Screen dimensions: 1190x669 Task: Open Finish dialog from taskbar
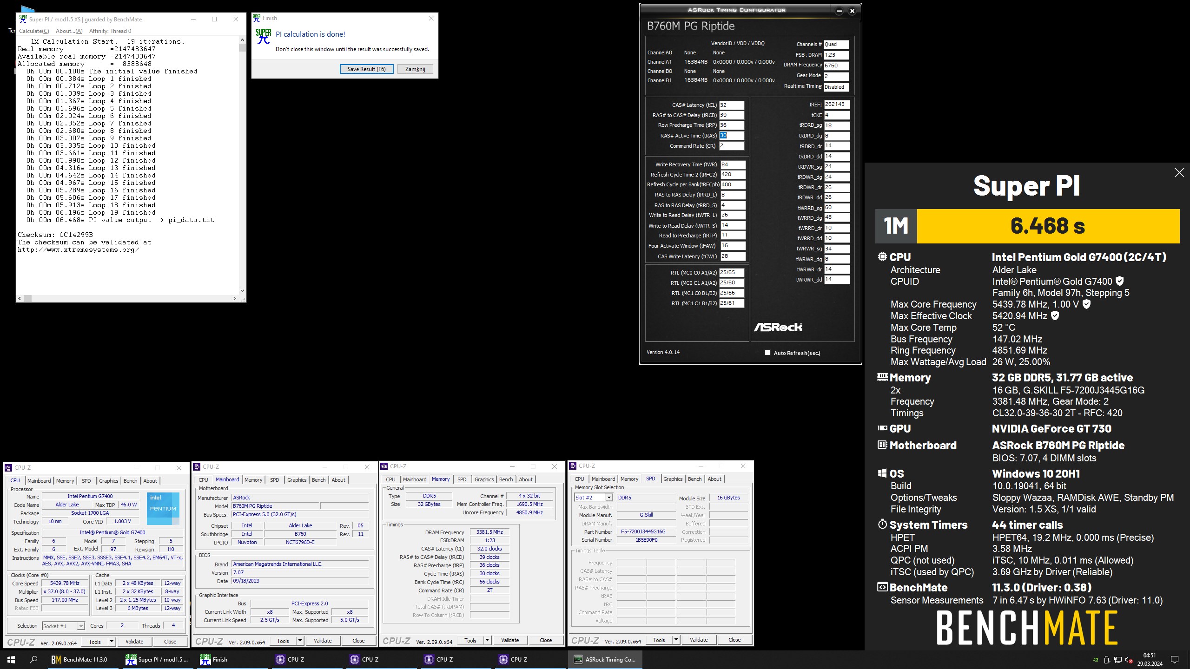[x=231, y=659]
